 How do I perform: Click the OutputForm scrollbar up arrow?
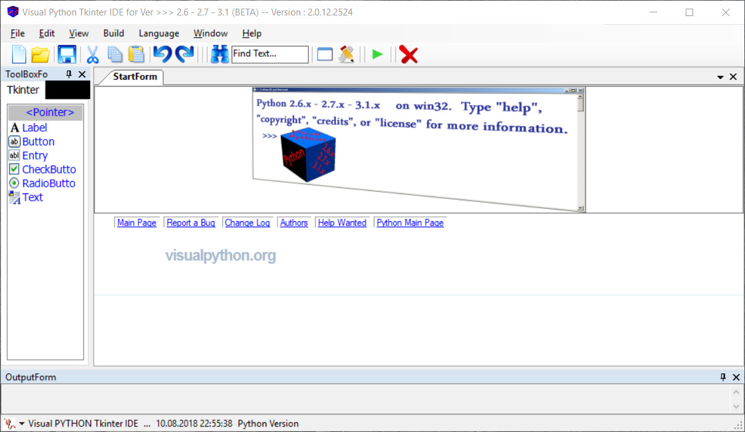tap(736, 392)
